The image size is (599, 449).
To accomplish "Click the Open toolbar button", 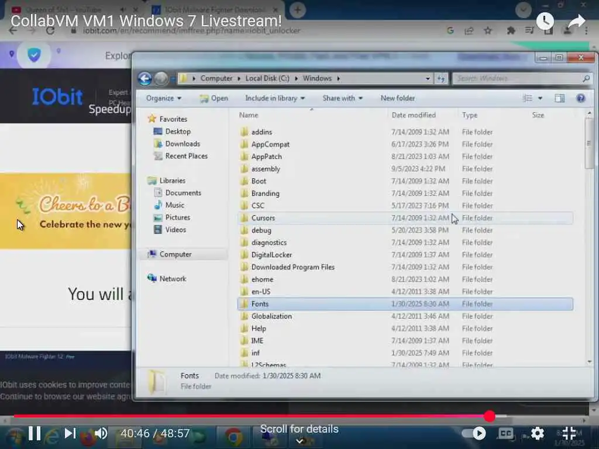I will point(214,98).
